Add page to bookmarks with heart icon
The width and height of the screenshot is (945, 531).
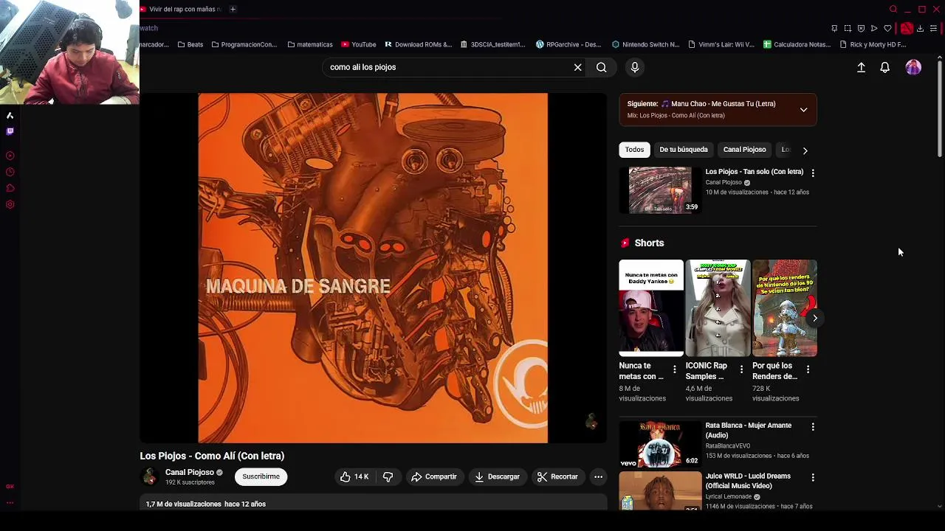[887, 28]
